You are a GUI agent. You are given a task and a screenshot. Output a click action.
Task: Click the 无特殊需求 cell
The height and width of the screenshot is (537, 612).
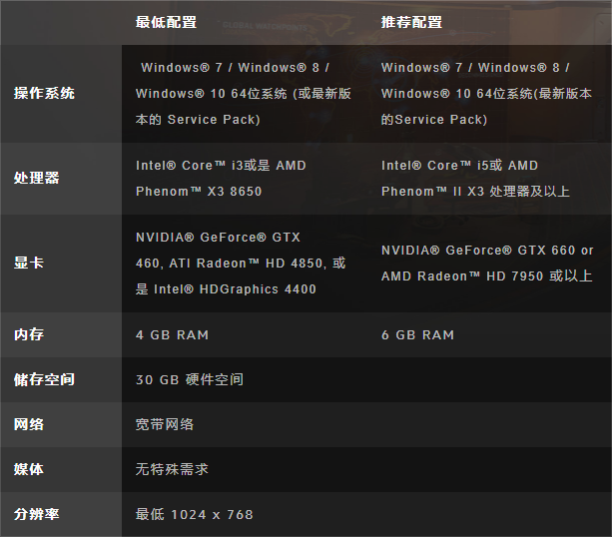coord(172,469)
